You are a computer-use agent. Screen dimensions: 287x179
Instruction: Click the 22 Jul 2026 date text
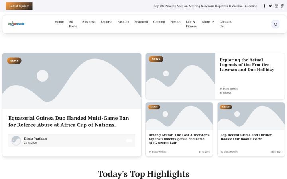30,143
